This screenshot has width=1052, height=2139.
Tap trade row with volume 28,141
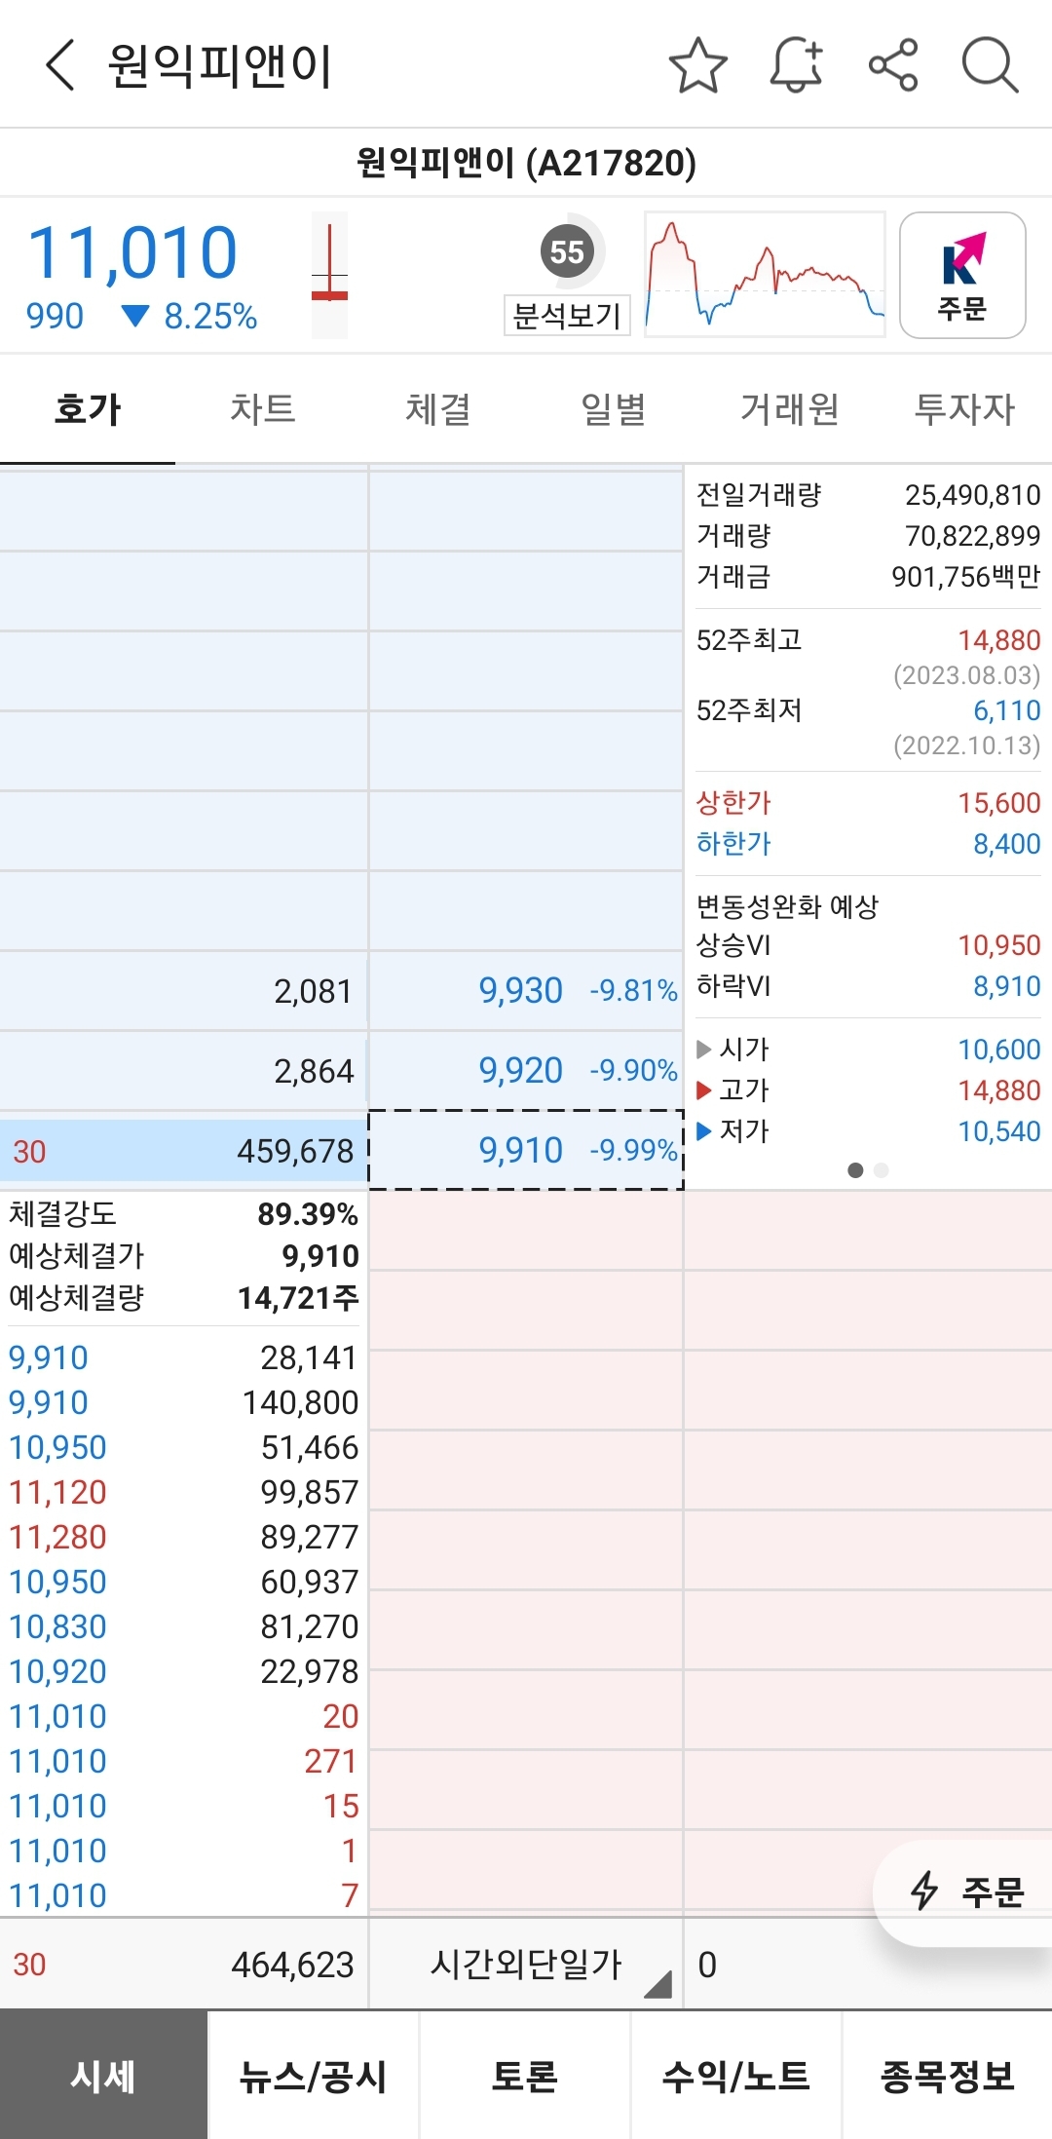click(x=184, y=1357)
